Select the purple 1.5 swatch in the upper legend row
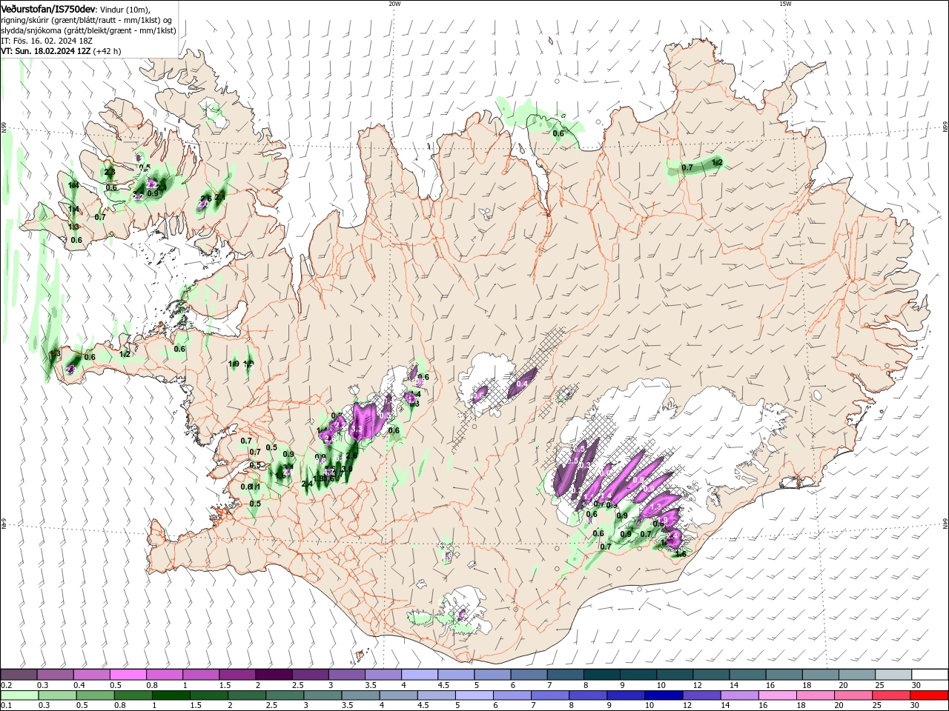 point(237,675)
